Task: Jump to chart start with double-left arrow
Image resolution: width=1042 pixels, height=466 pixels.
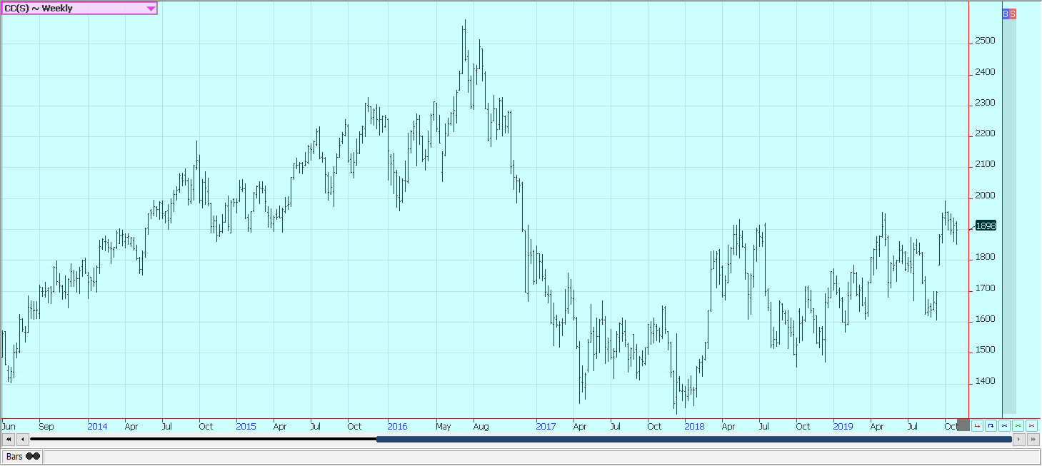Action: (x=9, y=440)
